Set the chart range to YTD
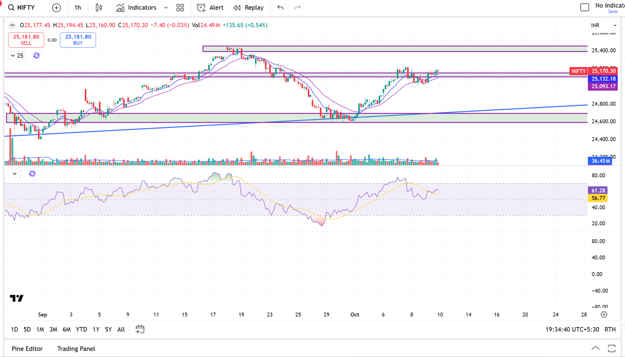The width and height of the screenshot is (625, 357). click(x=81, y=329)
